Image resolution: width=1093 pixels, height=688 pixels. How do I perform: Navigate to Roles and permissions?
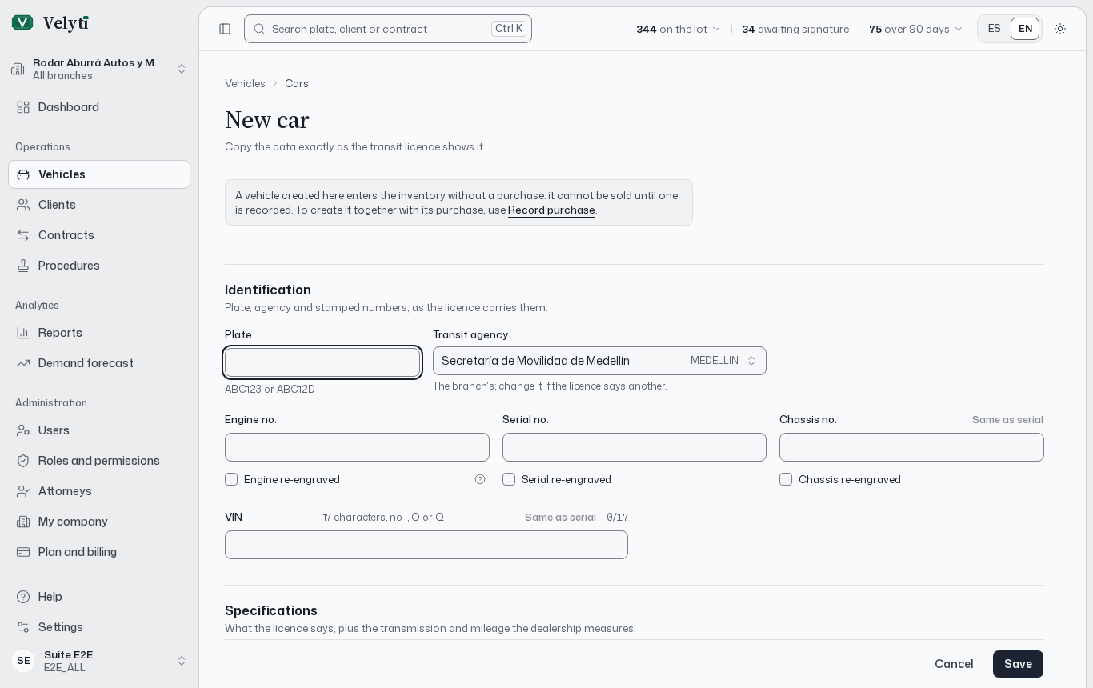[99, 461]
